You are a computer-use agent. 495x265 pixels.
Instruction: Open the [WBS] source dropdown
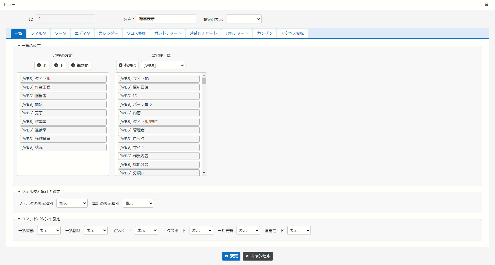pyautogui.click(x=163, y=65)
